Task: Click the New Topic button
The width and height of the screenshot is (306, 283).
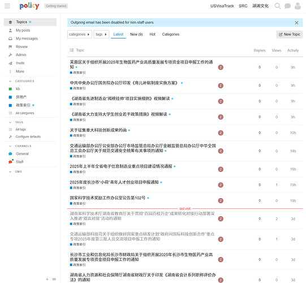Action: [290, 35]
